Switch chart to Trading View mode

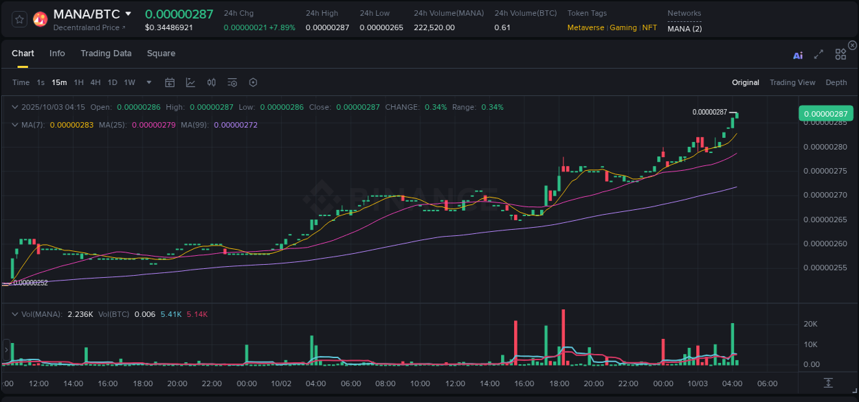792,82
